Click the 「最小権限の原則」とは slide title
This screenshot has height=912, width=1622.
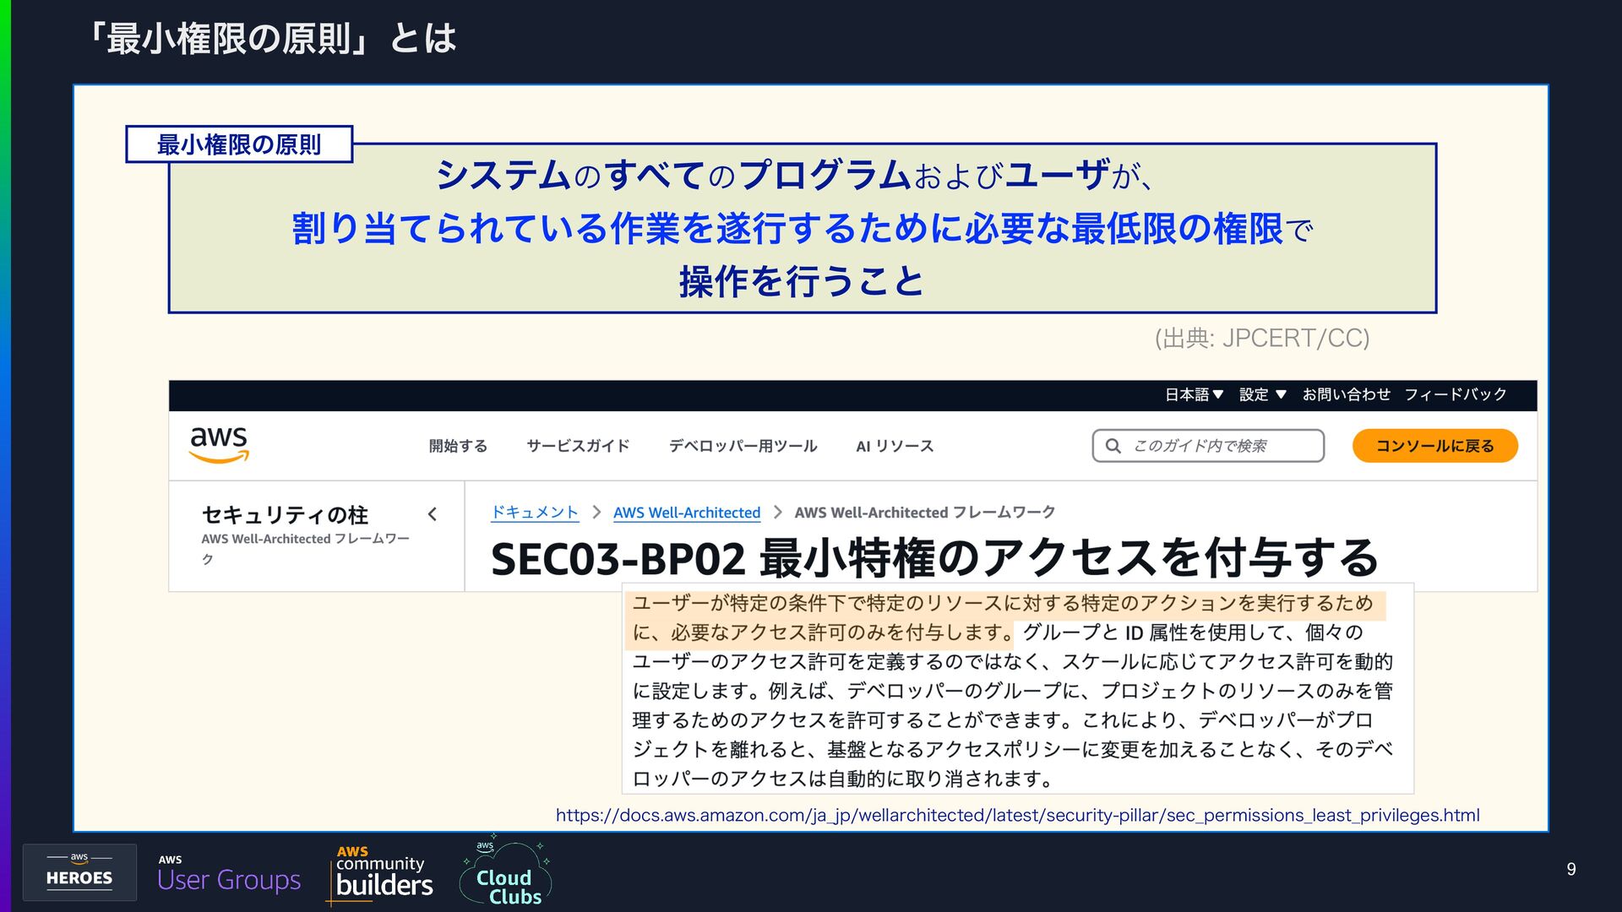pos(272,39)
